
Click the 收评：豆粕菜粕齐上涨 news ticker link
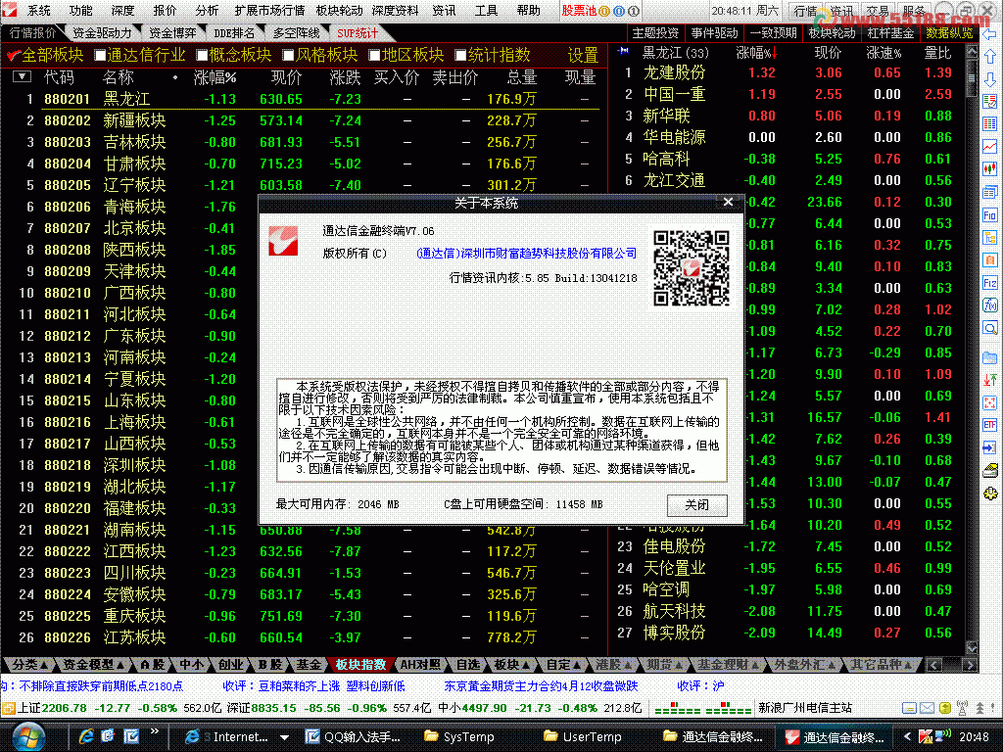[313, 686]
